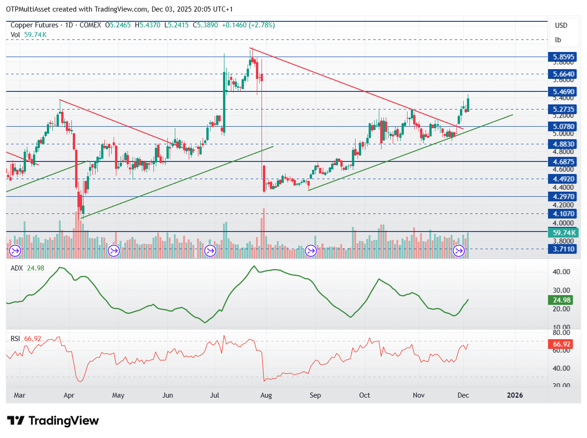Click the 10.00 tick on ADX scale
The height and width of the screenshot is (438, 587).
click(562, 328)
